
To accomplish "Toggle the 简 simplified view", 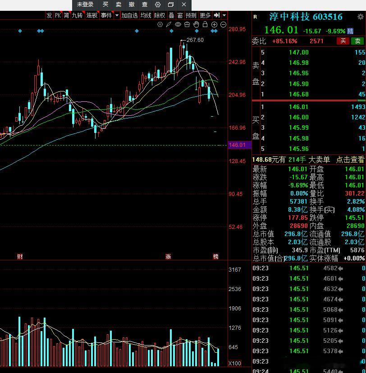I will [x=66, y=15].
